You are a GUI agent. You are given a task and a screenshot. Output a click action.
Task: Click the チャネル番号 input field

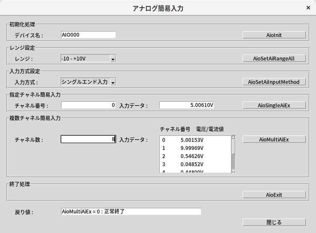88,105
